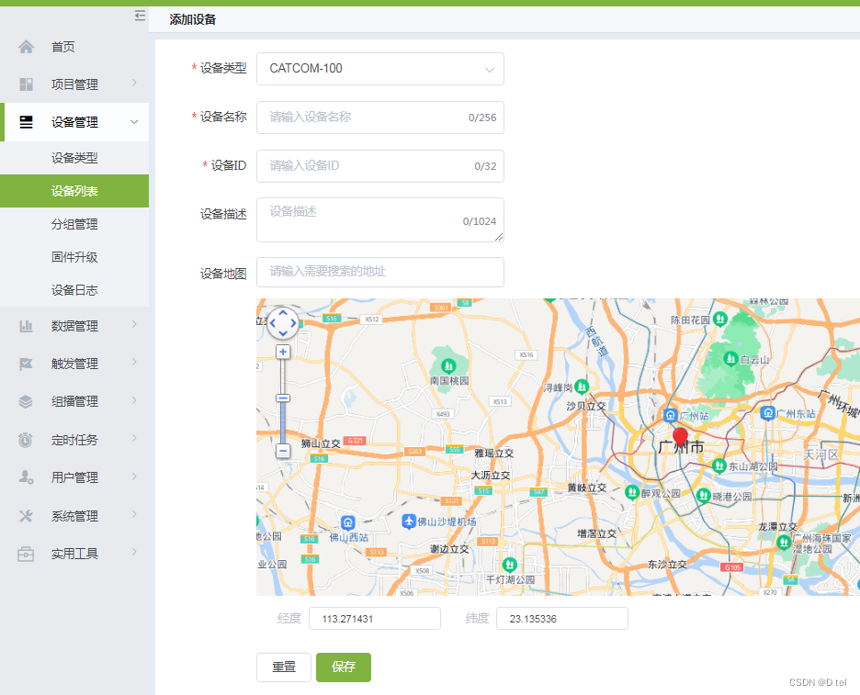Expand 用户管理 submenu arrow

click(134, 476)
